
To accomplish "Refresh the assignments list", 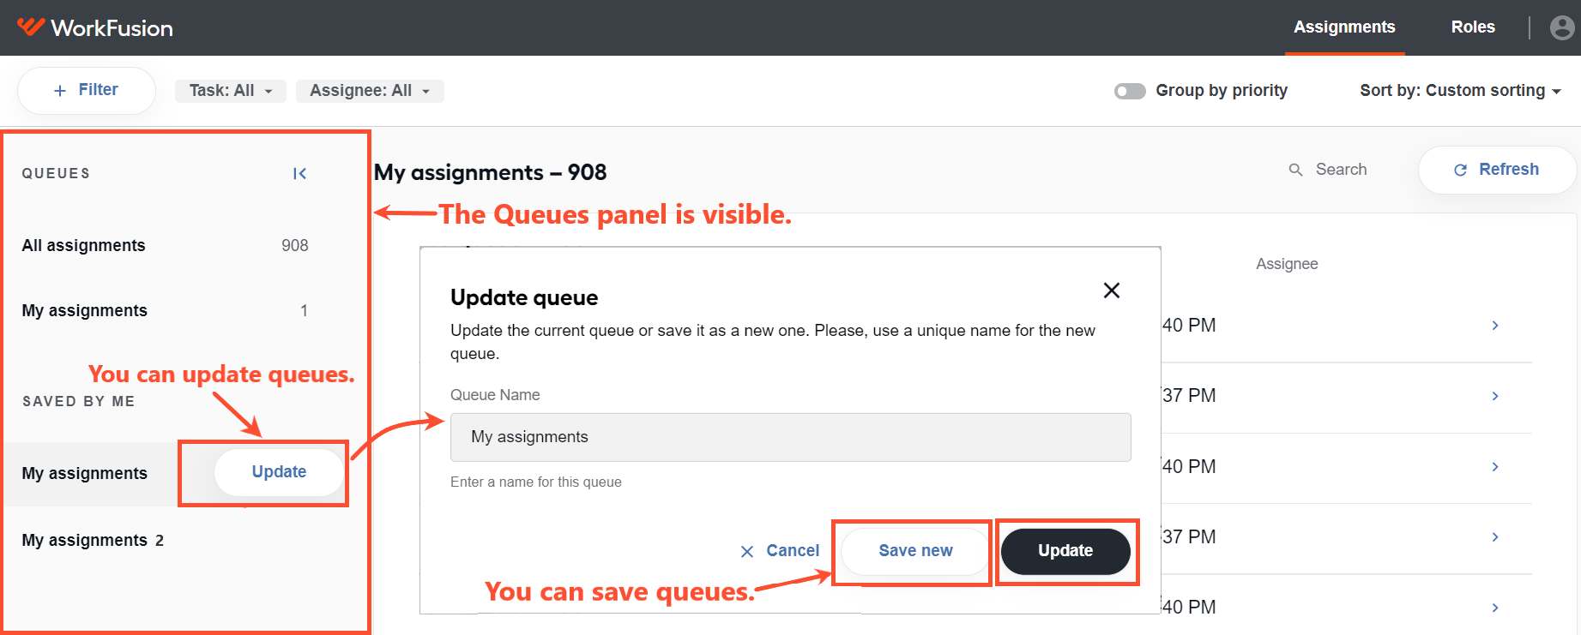I will (1497, 170).
